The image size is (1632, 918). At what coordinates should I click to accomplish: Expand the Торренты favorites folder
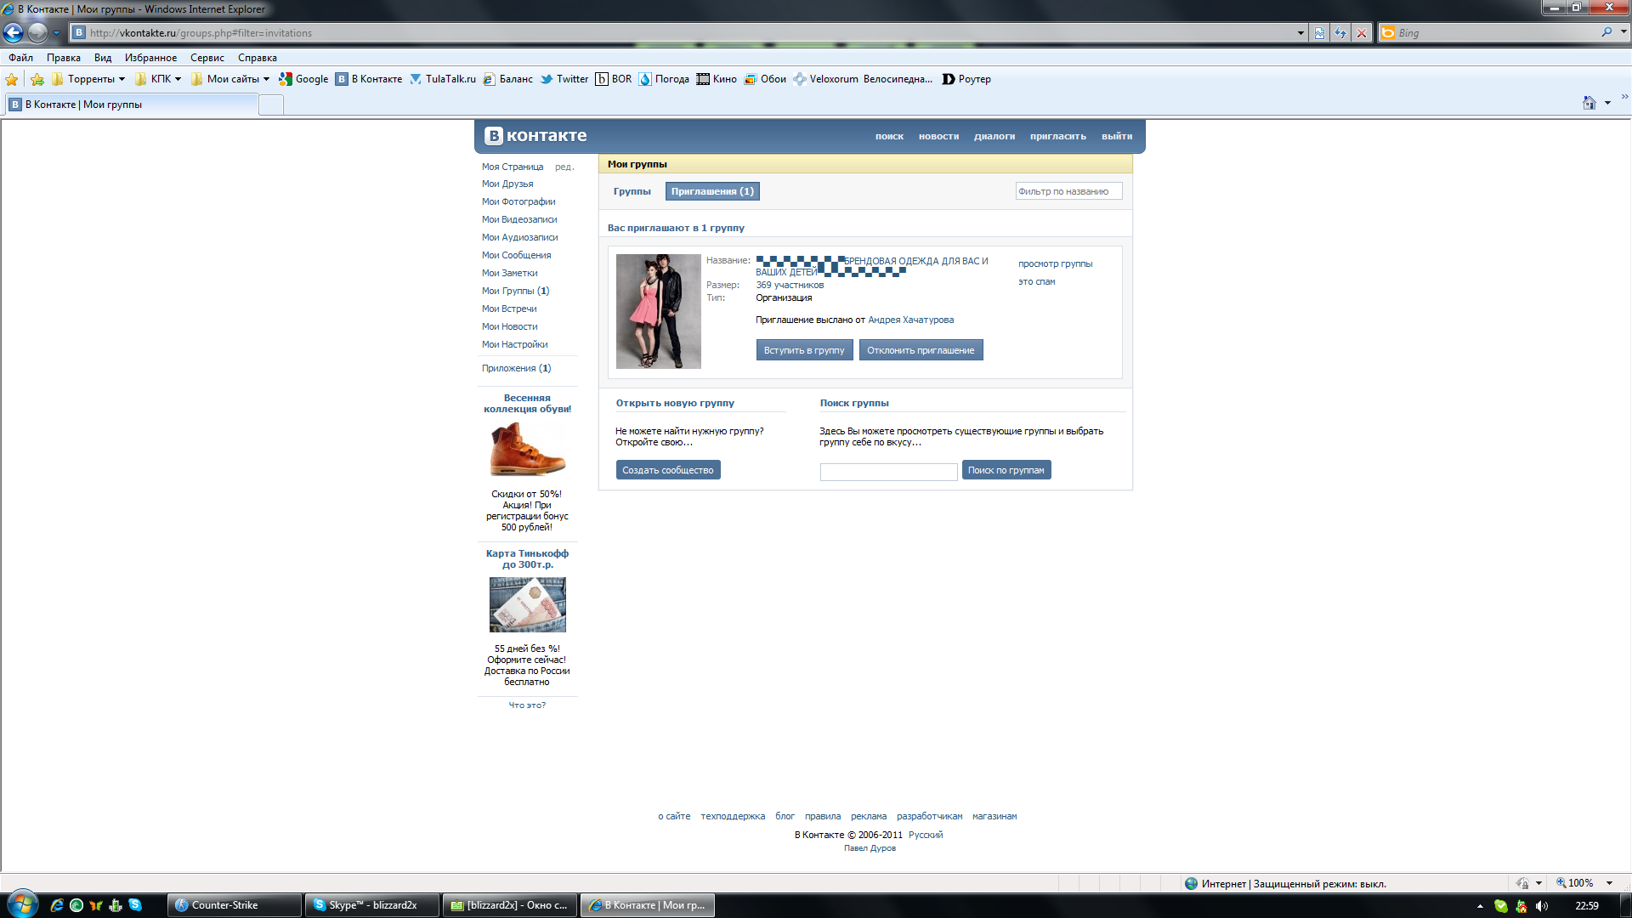pyautogui.click(x=88, y=79)
